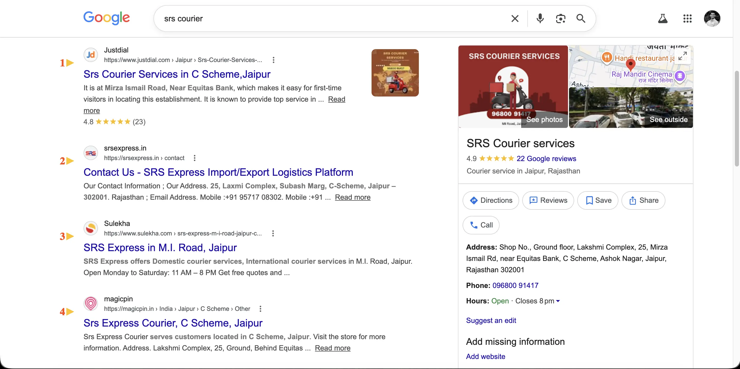Expand the opening hours dropdown arrow
Viewport: 740px width, 369px height.
point(558,301)
